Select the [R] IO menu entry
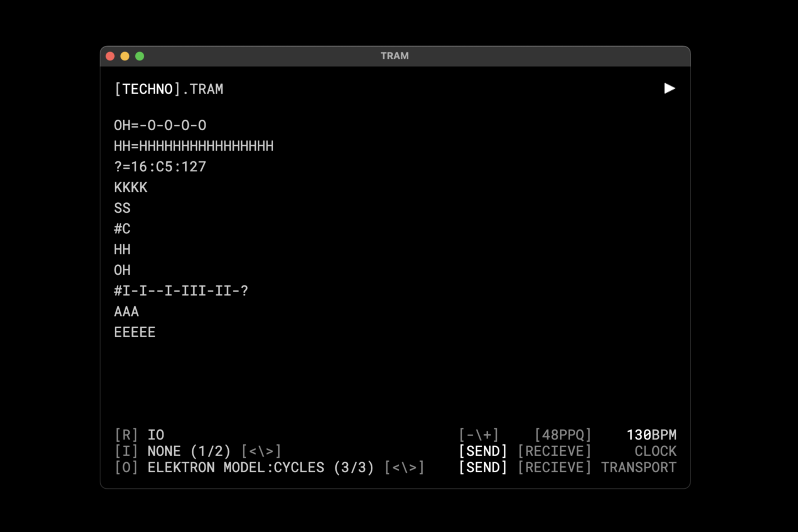Screen dimensions: 798x532 pos(139,435)
